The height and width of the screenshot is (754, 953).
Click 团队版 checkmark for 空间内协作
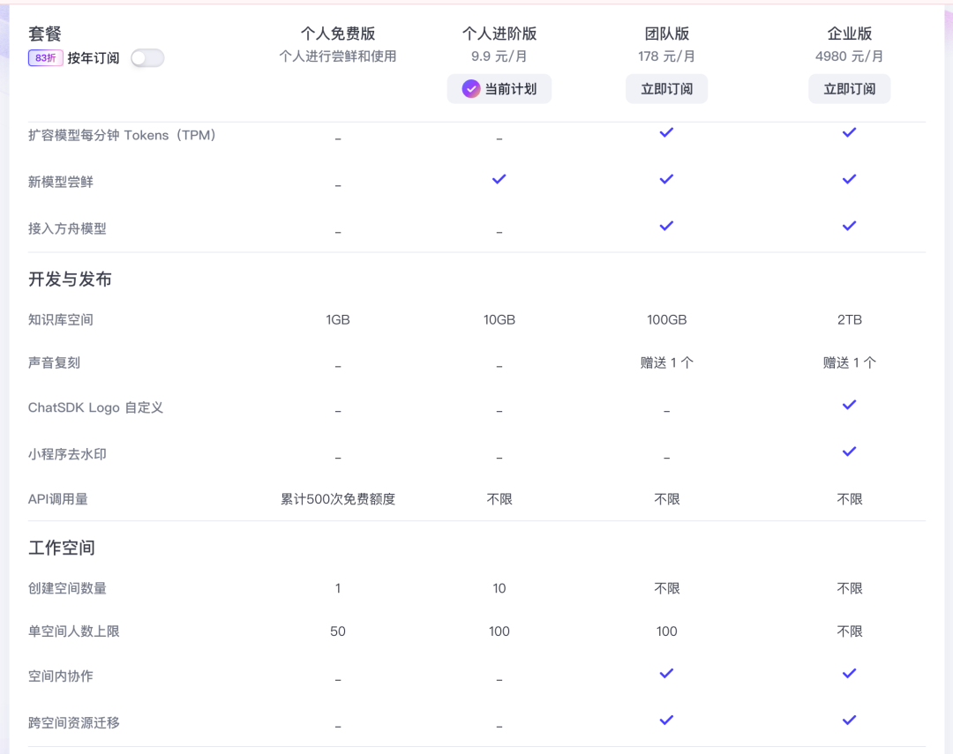[x=666, y=674]
